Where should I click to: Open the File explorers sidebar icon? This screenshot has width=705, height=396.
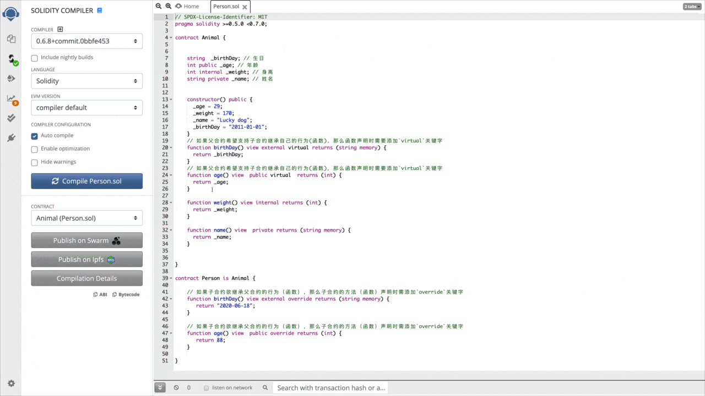[x=10, y=39]
